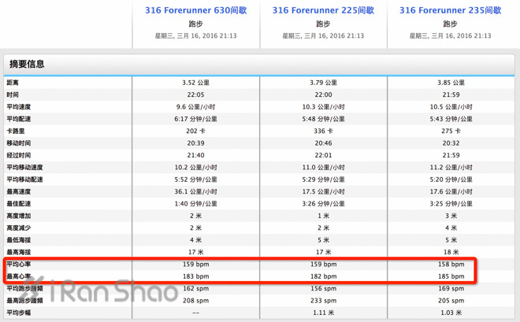Viewport: 520px width, 322px height.
Task: Click the 275 卡 calories value
Action: (x=451, y=131)
